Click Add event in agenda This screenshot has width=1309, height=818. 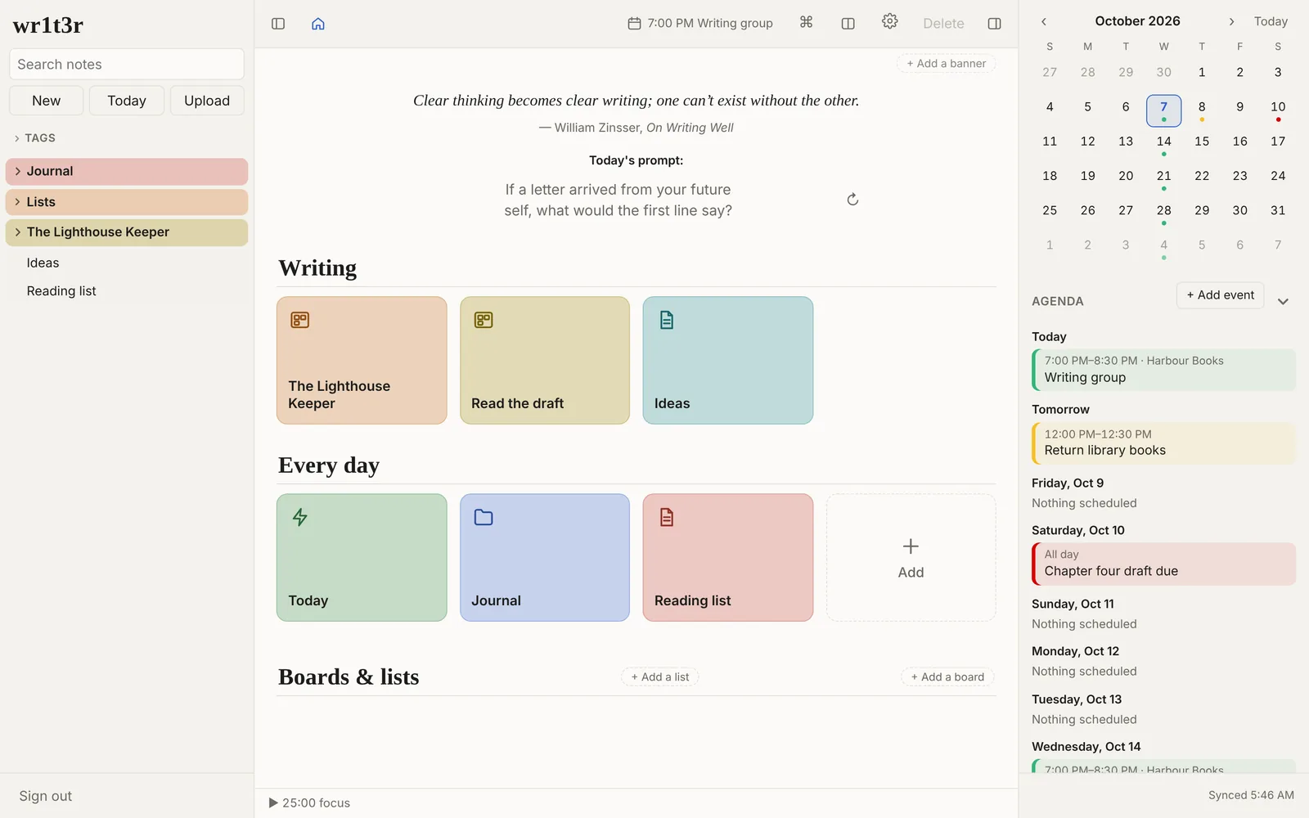point(1221,295)
